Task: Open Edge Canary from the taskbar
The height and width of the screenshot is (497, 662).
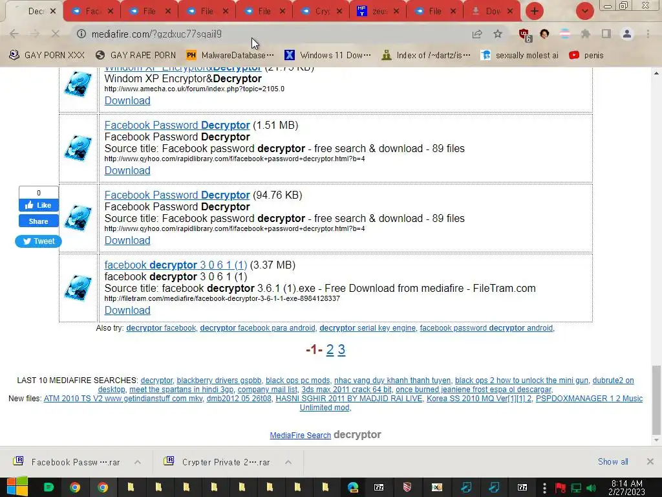Action: click(353, 487)
